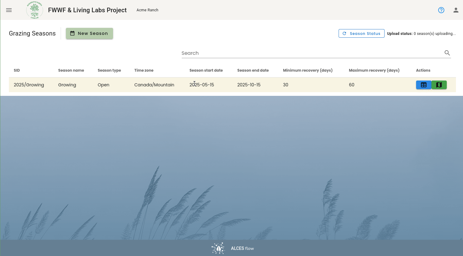Select the 2025/Growing season row

232,85
